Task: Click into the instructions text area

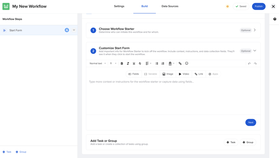Action: (173, 97)
